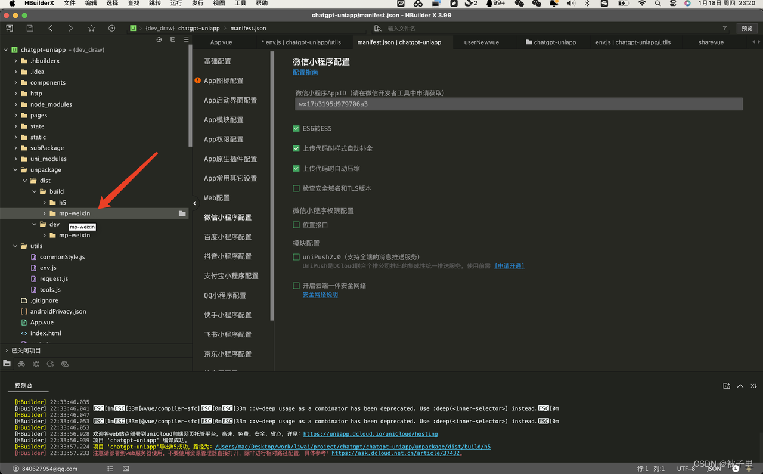Collapse the chatgpt-uniapp project root

[6, 50]
